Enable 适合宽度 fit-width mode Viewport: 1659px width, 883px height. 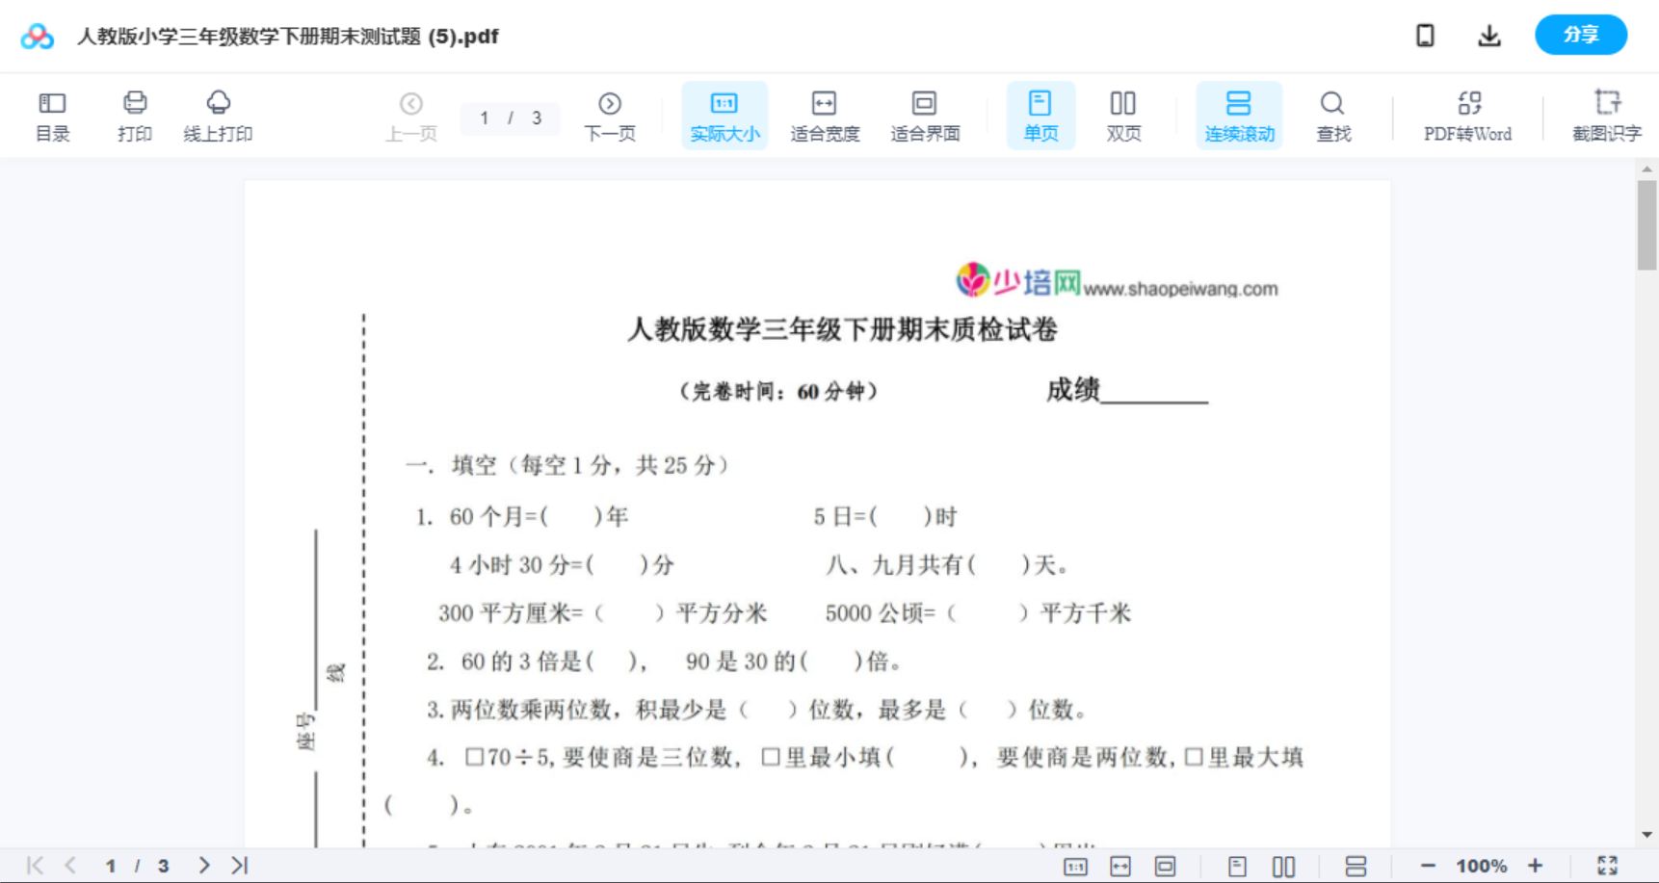tap(824, 115)
